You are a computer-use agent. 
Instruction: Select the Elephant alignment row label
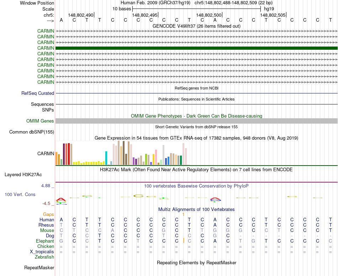tap(45, 241)
